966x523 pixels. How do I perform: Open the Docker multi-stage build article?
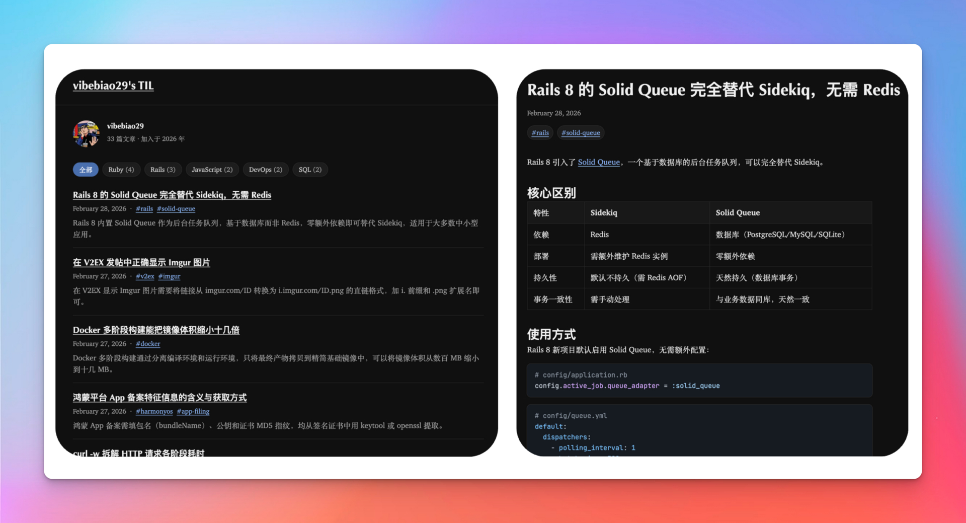156,330
